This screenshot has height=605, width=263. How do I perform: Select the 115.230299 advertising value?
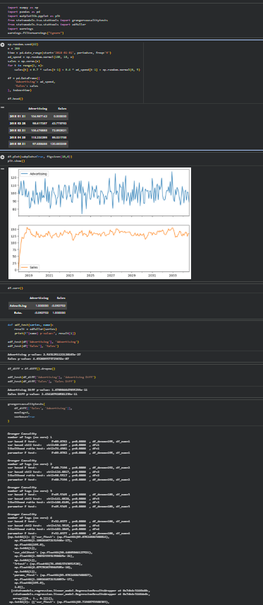click(x=39, y=136)
